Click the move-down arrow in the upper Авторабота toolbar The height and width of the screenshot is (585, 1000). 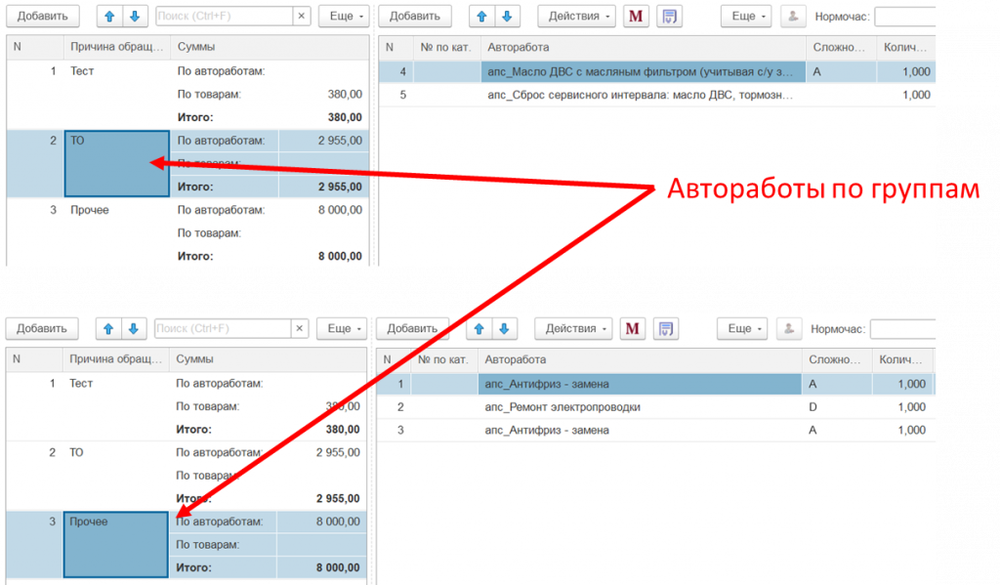[x=507, y=16]
